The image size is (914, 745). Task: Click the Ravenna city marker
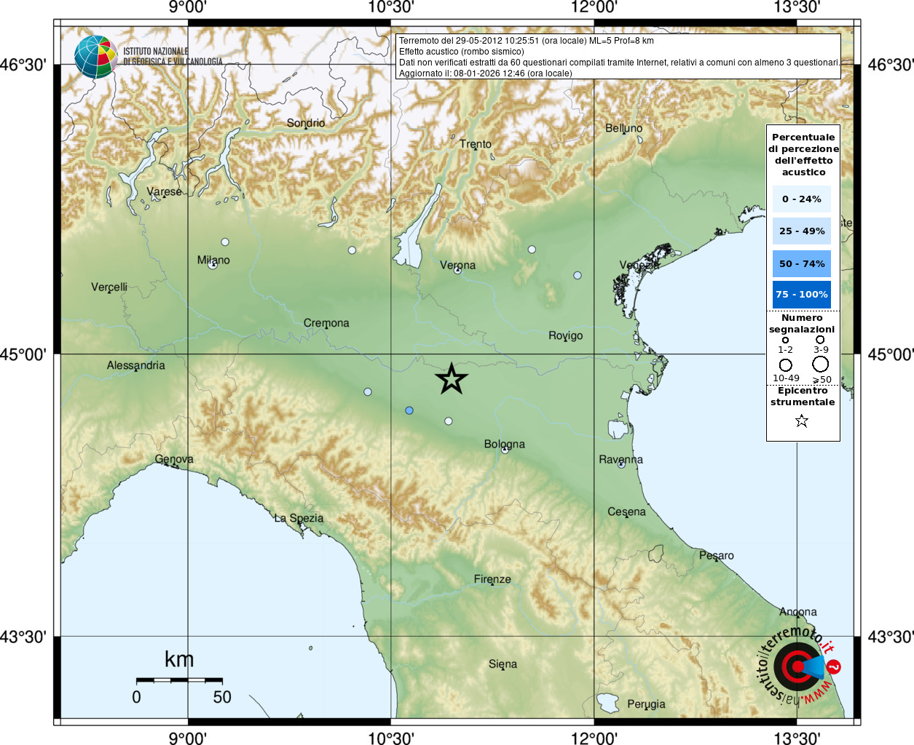point(621,464)
